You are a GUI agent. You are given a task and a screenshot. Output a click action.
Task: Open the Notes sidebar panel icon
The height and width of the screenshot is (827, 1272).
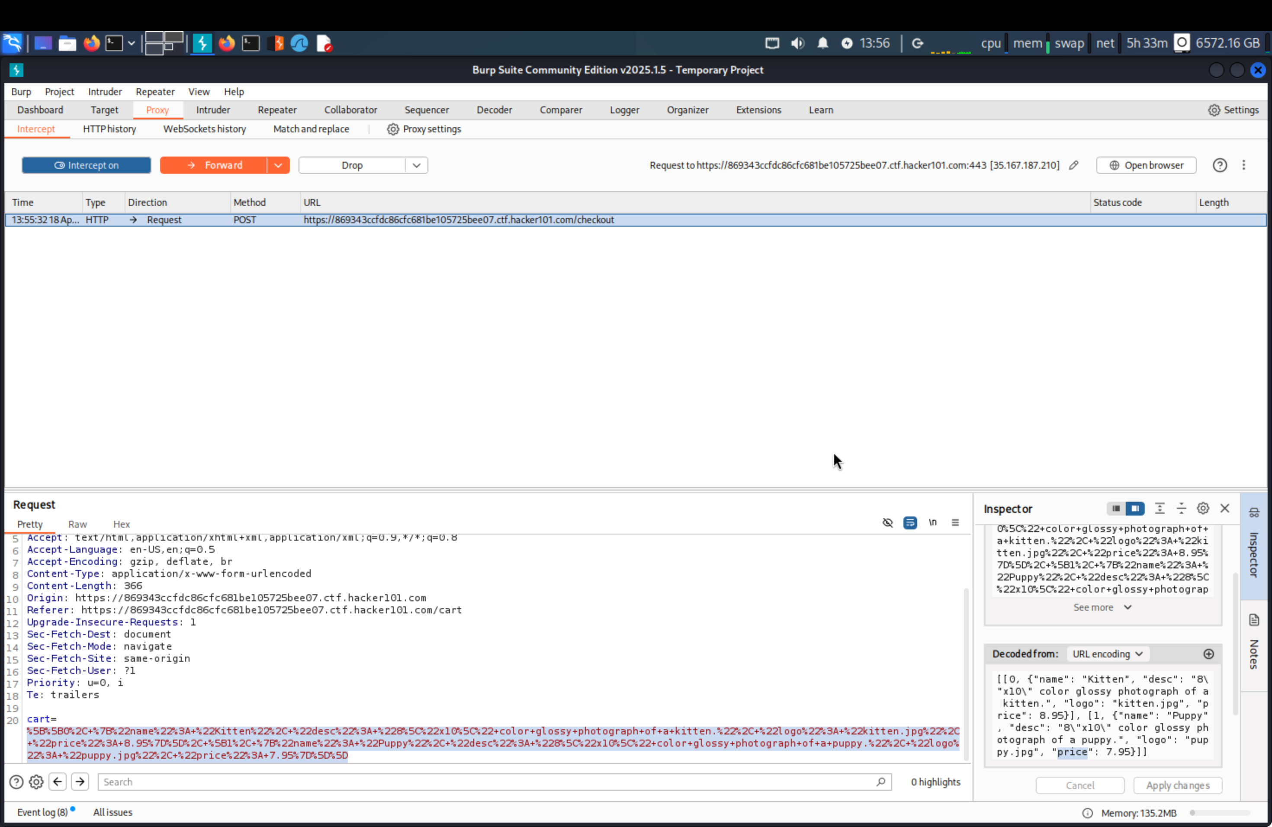point(1254,620)
